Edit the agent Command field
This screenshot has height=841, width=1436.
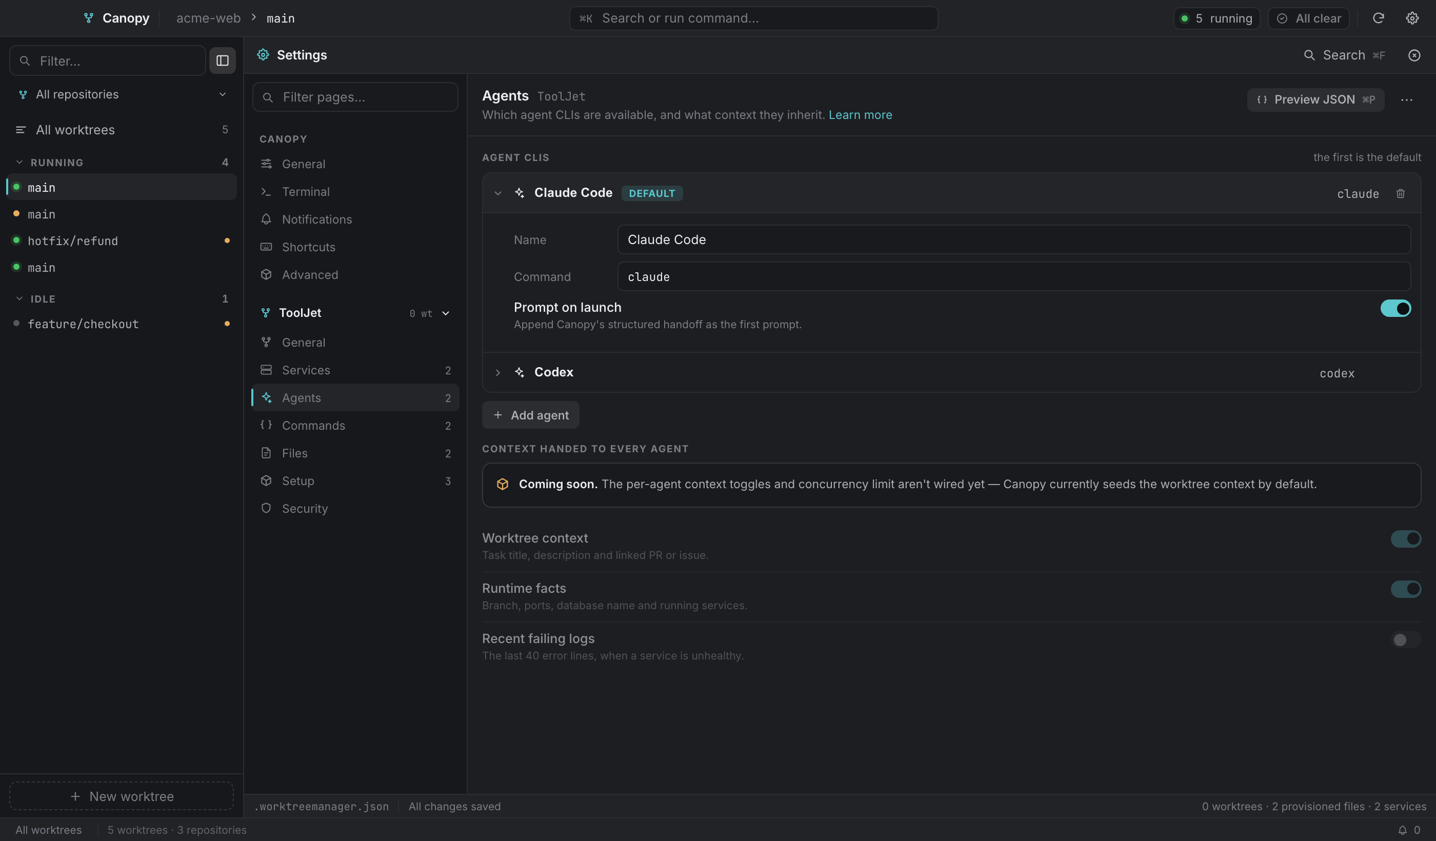pos(1014,276)
